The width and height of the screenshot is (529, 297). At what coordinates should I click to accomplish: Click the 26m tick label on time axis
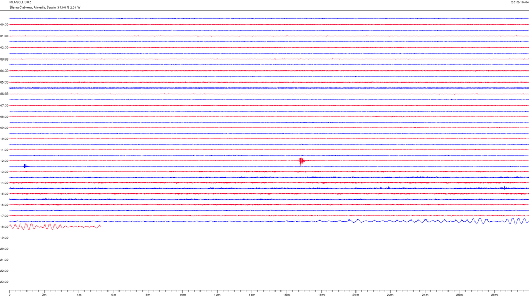pyautogui.click(x=460, y=295)
